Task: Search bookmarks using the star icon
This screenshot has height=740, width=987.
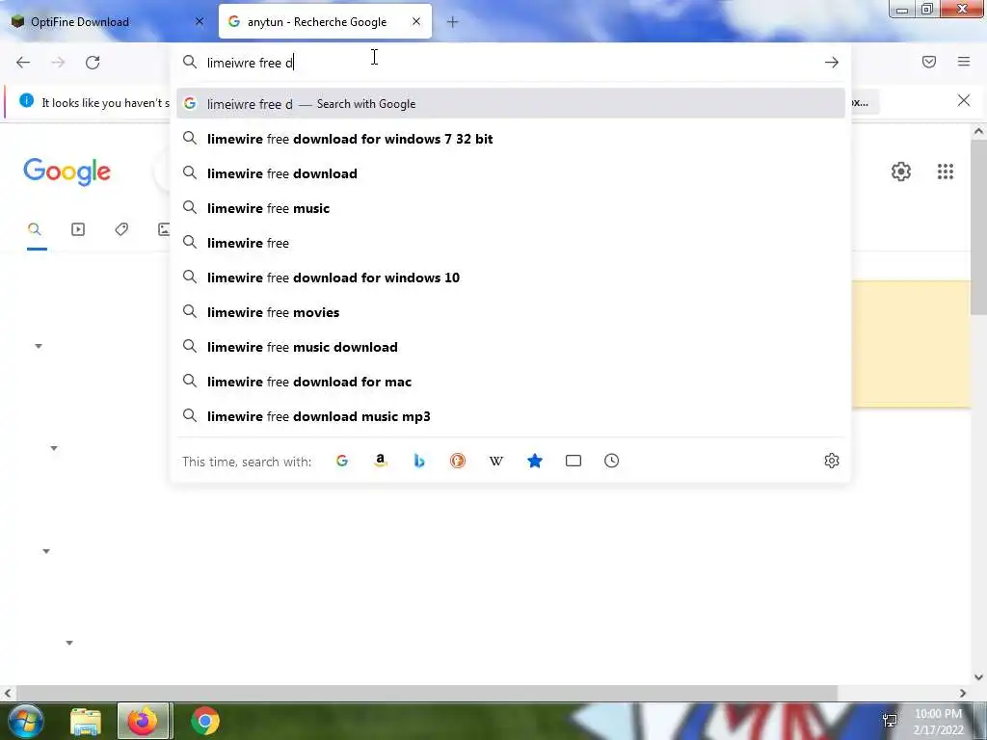Action: 535,462
